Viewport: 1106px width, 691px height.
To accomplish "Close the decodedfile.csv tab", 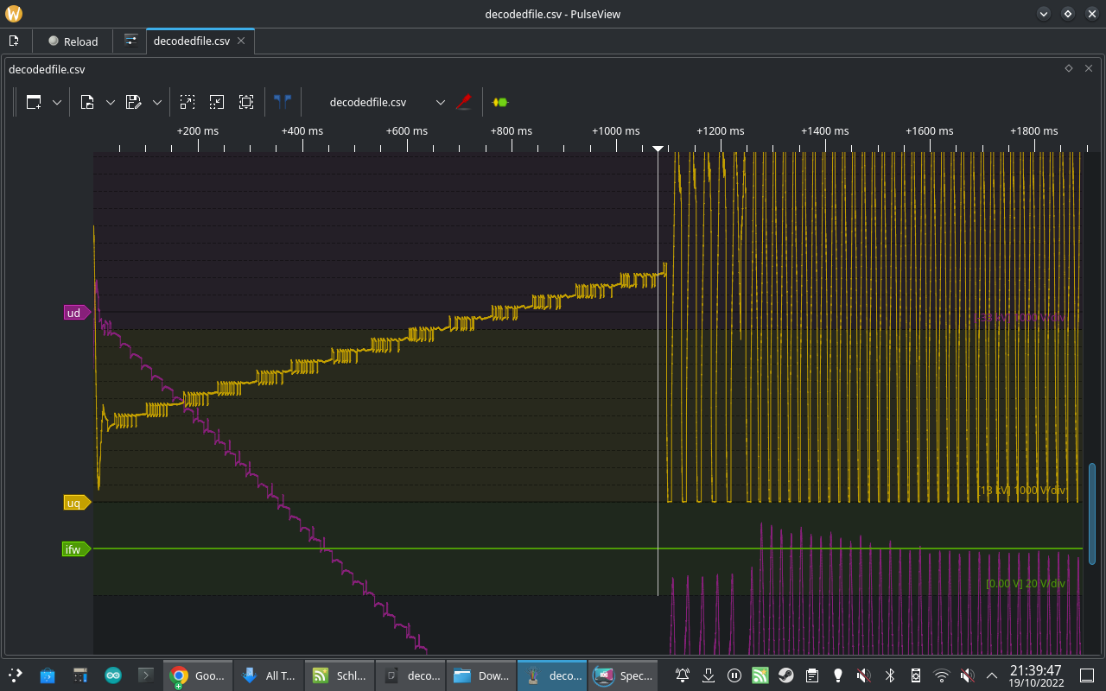I will coord(241,41).
